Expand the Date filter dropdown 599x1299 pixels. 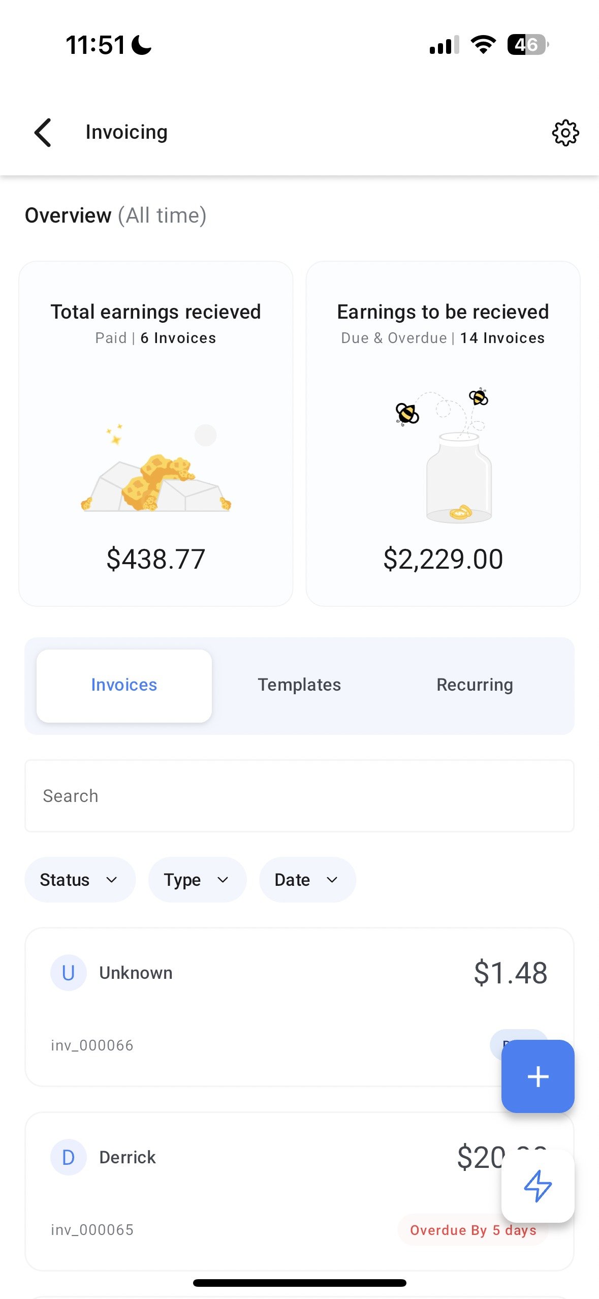point(307,880)
